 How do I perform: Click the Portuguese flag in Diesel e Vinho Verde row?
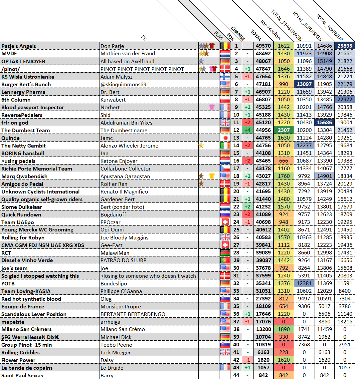(x=225, y=260)
